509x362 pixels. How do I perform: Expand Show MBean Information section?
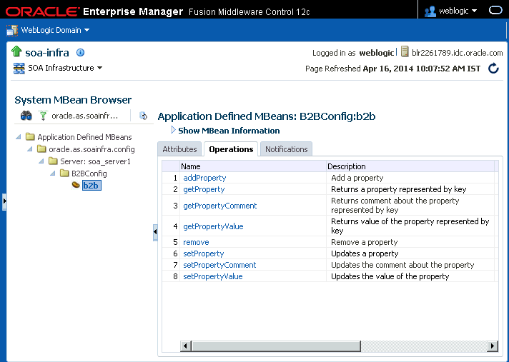point(173,130)
